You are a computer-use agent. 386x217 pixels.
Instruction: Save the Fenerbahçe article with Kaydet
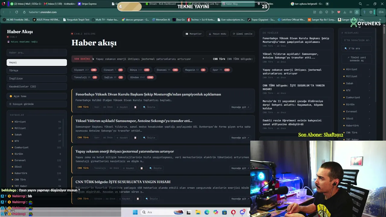pyautogui.click(x=122, y=107)
